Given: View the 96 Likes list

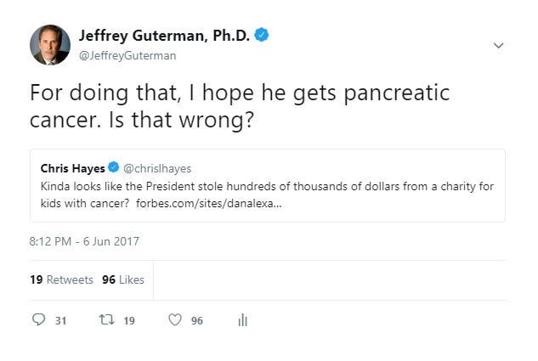Looking at the screenshot, I should click(123, 279).
